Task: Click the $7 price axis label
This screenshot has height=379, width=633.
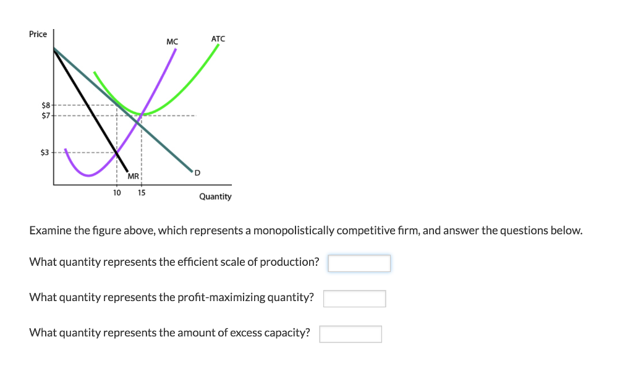Action: coord(46,116)
